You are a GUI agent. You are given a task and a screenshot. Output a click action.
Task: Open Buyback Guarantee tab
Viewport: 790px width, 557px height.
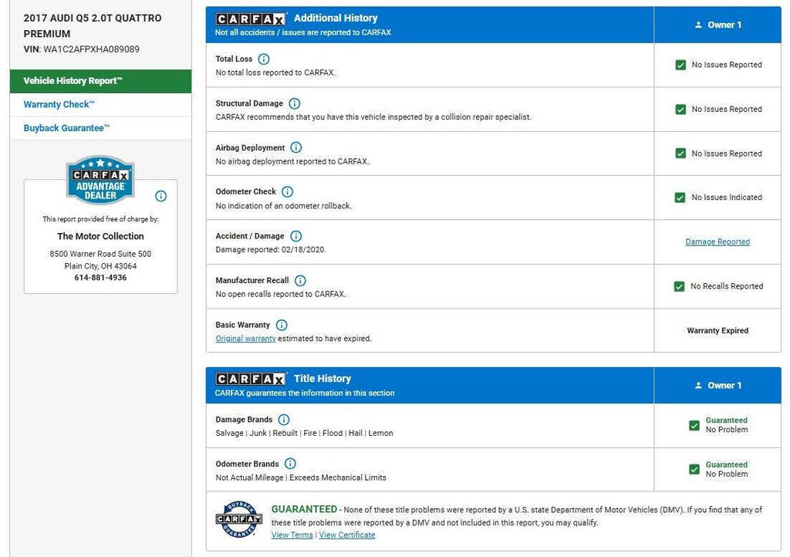point(66,128)
